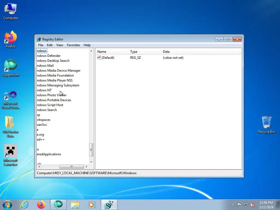This screenshot has width=280, height=210.
Task: Select the Windows Photo Viewer key
Action: [x=52, y=95]
